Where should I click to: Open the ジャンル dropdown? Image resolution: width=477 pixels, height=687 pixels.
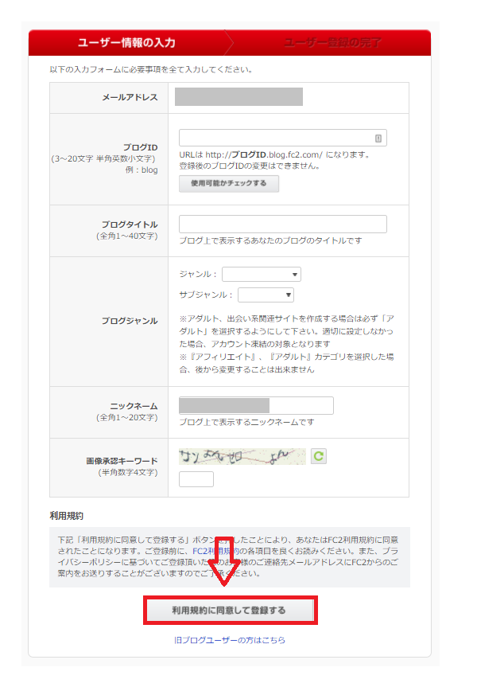pyautogui.click(x=262, y=275)
